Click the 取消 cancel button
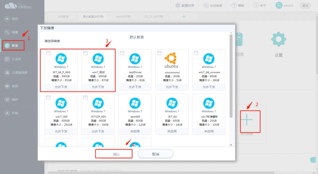 pos(156,154)
